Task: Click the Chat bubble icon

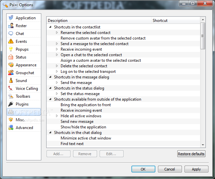Action: tap(11, 33)
